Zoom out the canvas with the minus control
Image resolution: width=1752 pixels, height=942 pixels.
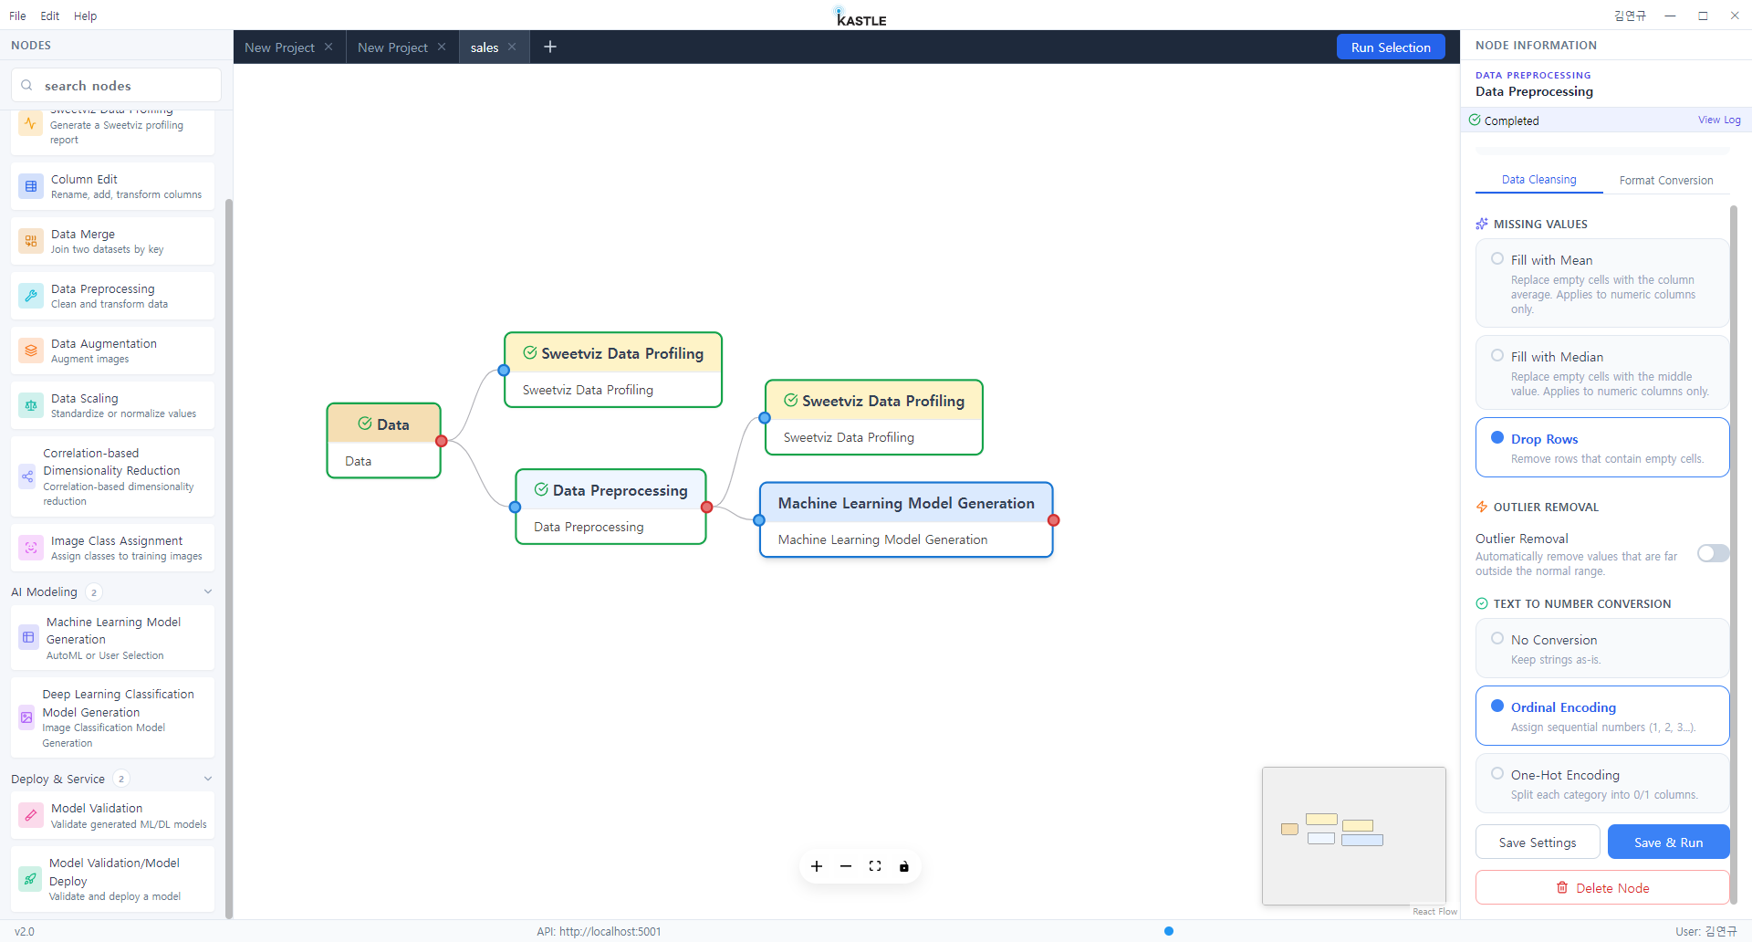click(x=846, y=866)
